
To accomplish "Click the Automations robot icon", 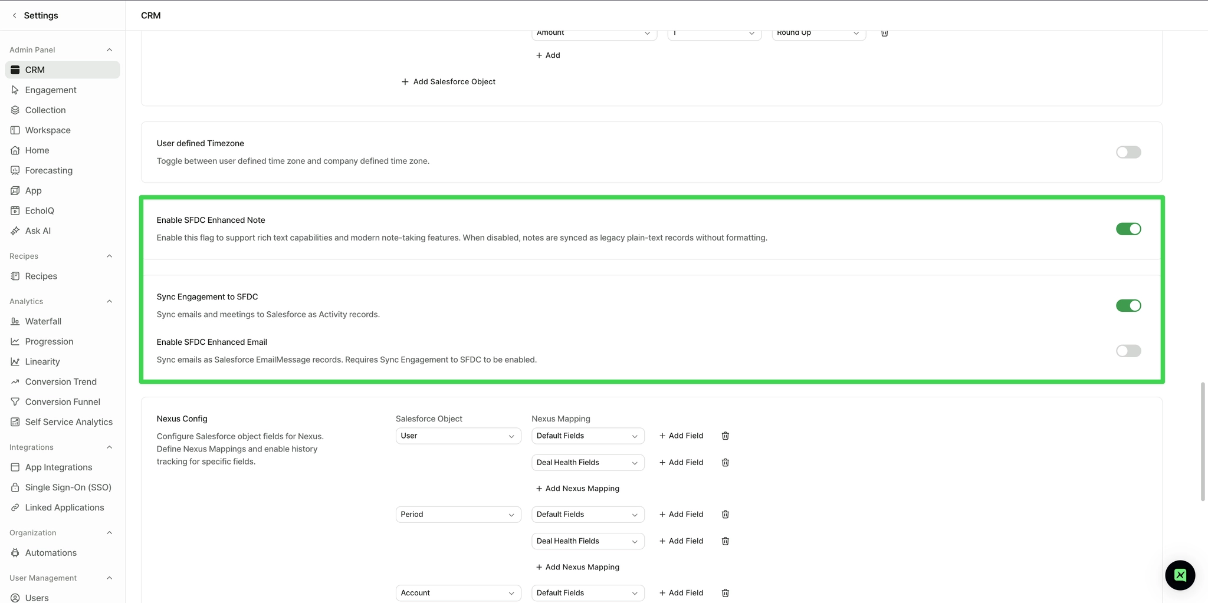I will pyautogui.click(x=15, y=552).
